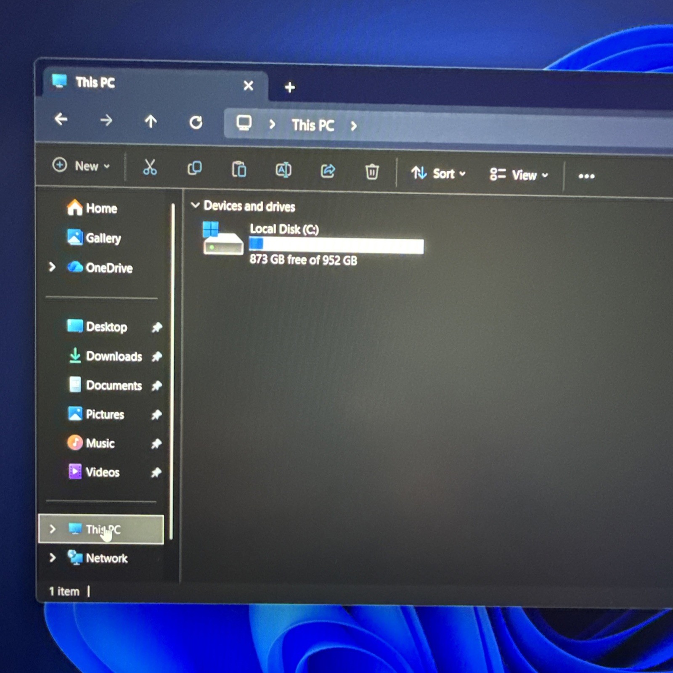Open the Music quick access folder
The height and width of the screenshot is (673, 673).
coord(91,443)
